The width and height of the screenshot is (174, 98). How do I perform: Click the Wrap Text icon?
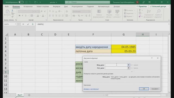[67, 11]
